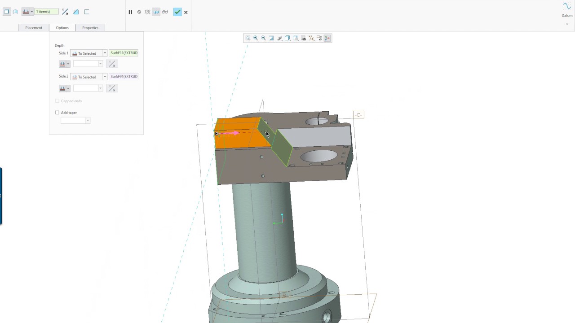Open the Display Style box icon
This screenshot has width=575, height=323.
pyautogui.click(x=287, y=38)
